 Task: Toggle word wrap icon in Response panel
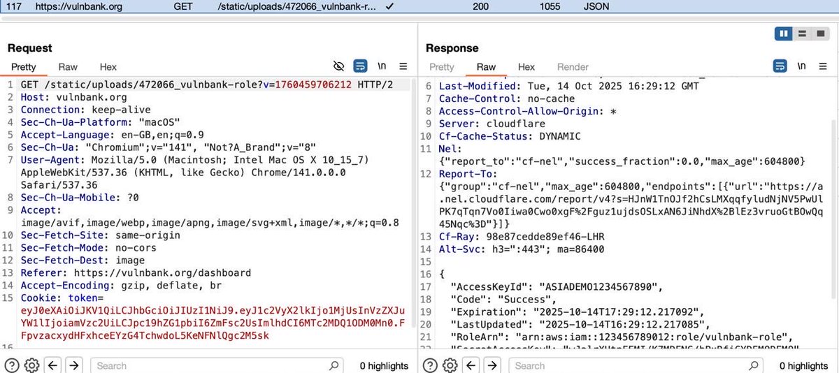point(780,66)
